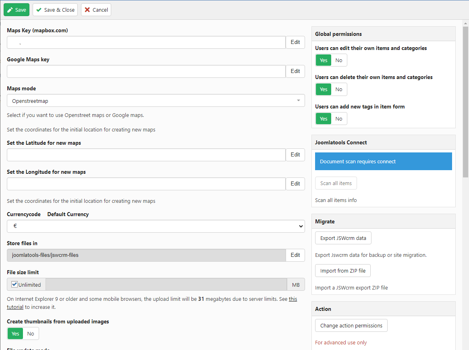This screenshot has width=469, height=350.
Task: Click Edit beside Google Maps key
Action: click(x=295, y=71)
